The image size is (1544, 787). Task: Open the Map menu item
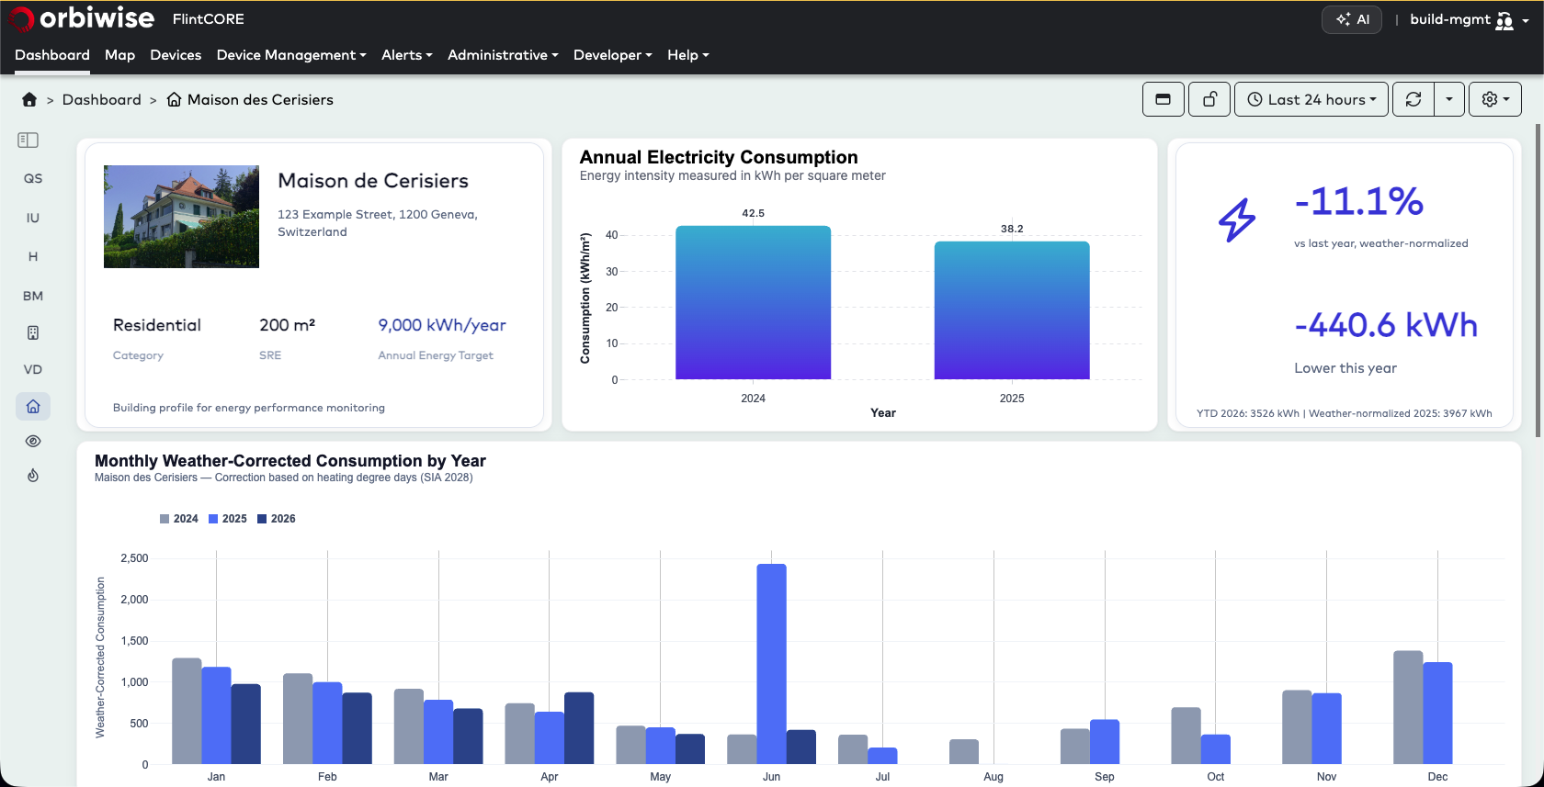(x=119, y=55)
